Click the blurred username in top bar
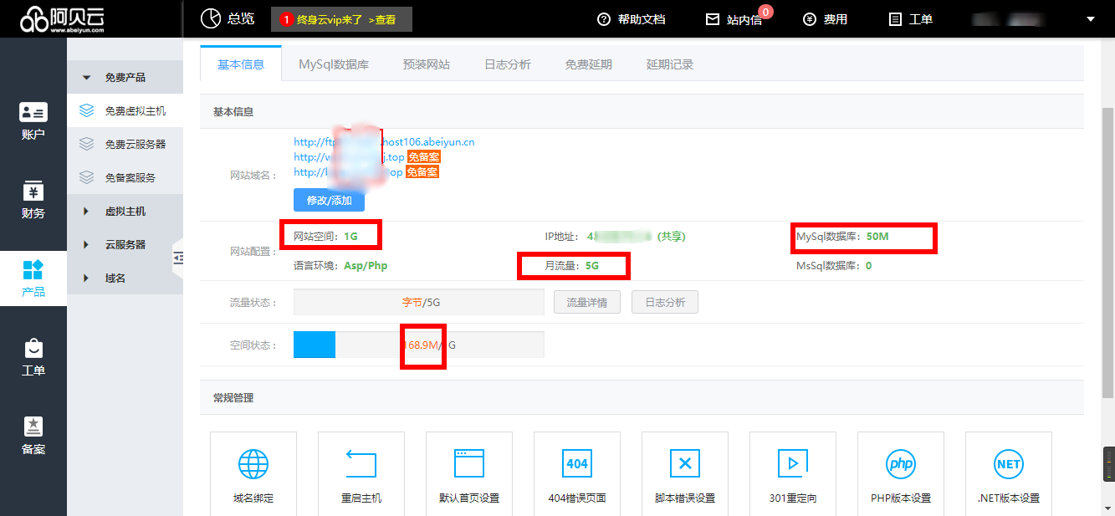Viewport: 1115px width, 516px height. [x=1008, y=19]
